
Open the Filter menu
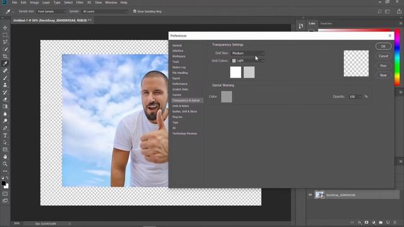tap(80, 3)
